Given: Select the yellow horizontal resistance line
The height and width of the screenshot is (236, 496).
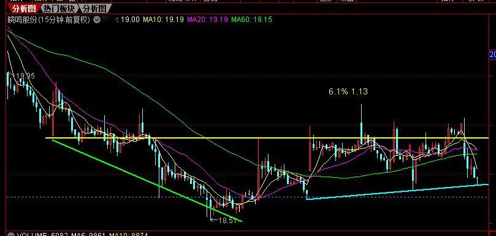Looking at the screenshot, I should click(267, 138).
